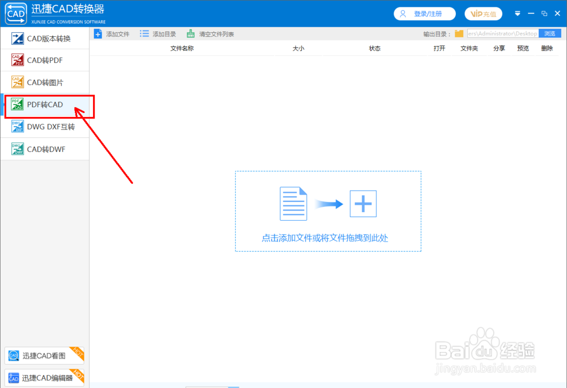This screenshot has height=388, width=567.
Task: Click the 状态 column header
Action: (x=375, y=48)
